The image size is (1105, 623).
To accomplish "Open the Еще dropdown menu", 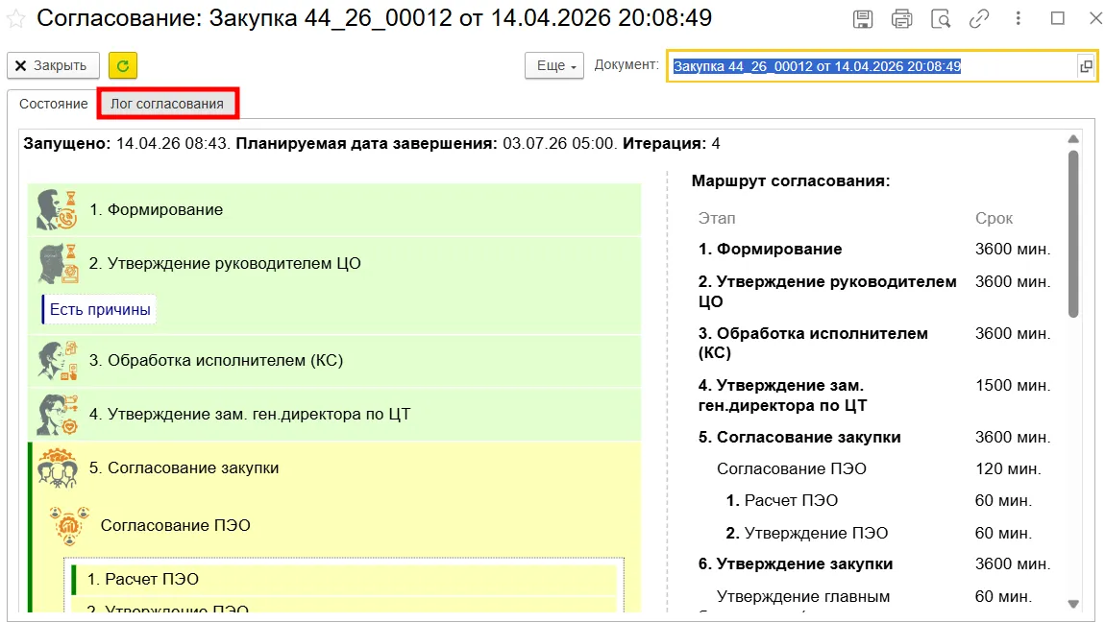I will [554, 65].
